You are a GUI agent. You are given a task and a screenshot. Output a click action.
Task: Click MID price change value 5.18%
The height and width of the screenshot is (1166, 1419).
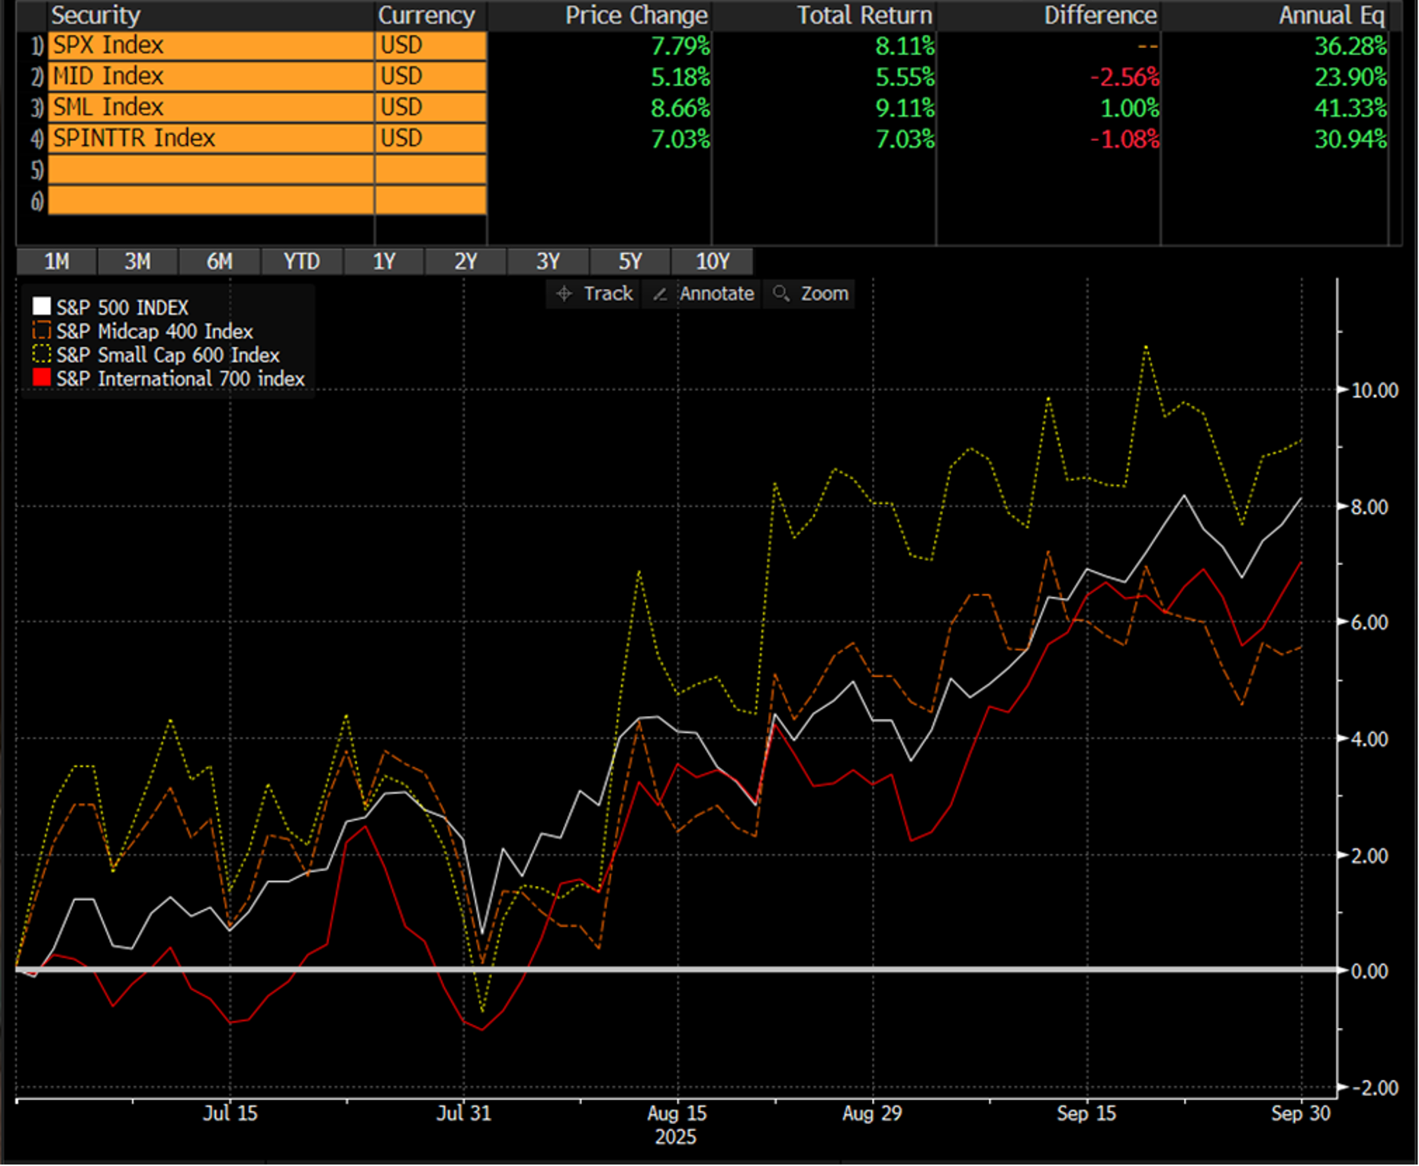click(680, 77)
